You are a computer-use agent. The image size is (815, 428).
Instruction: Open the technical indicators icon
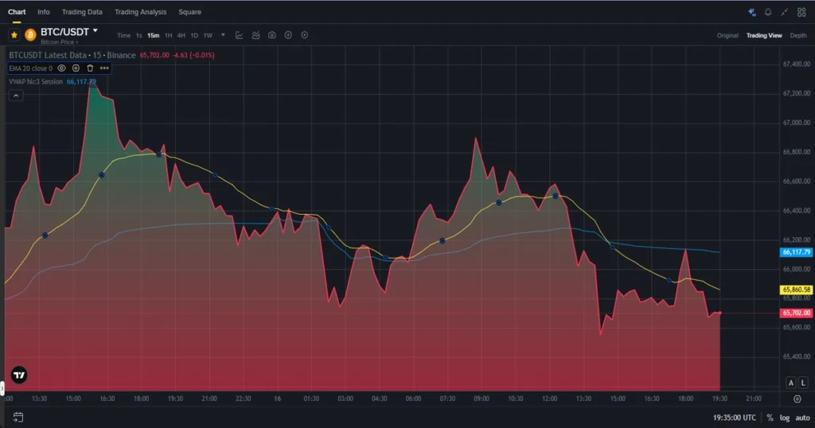pyautogui.click(x=255, y=35)
